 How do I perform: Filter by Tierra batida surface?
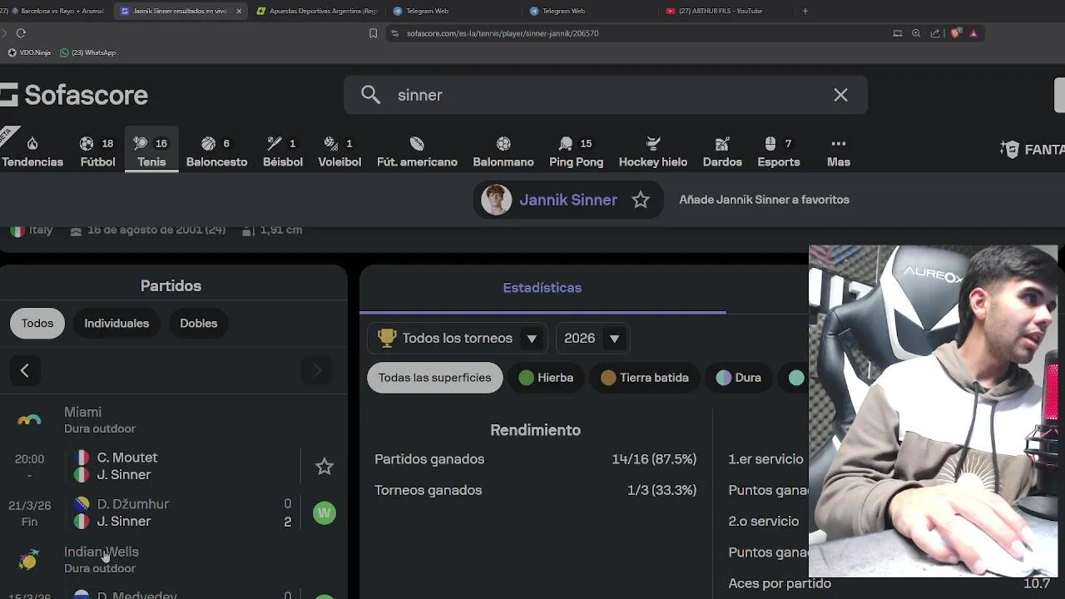pos(645,378)
